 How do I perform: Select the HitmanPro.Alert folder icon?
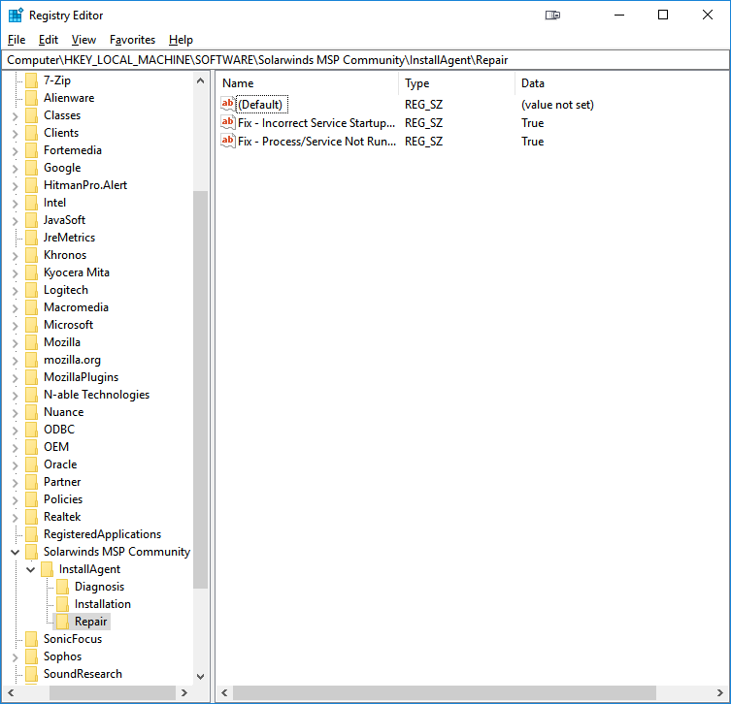coord(31,185)
